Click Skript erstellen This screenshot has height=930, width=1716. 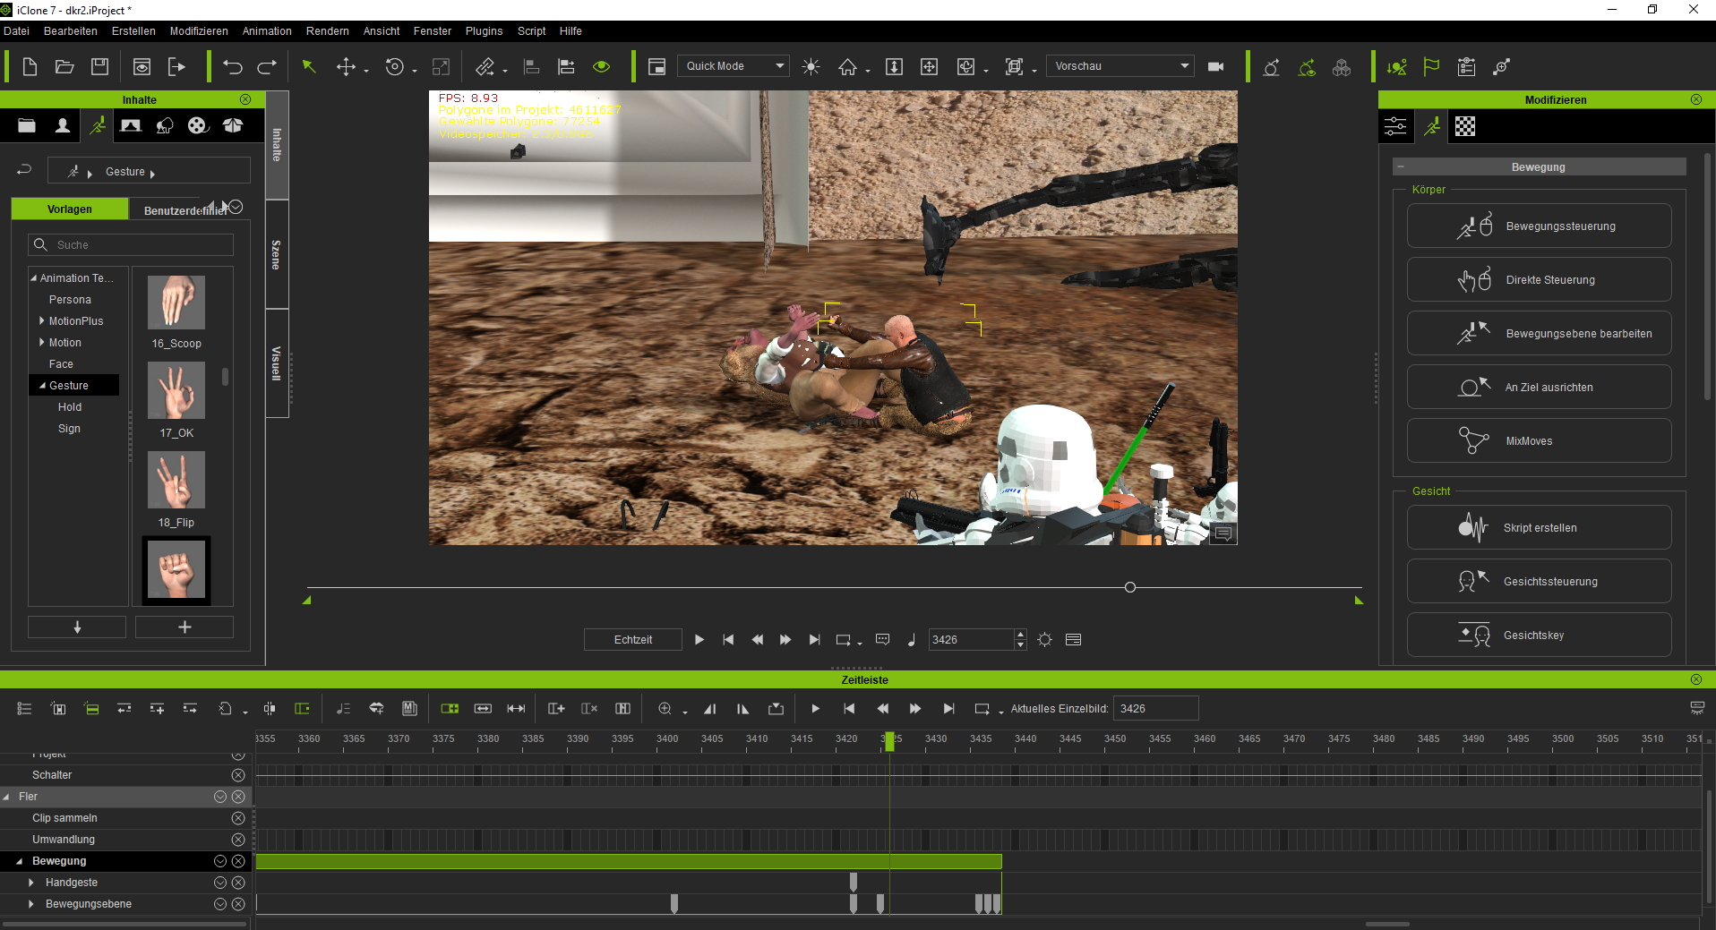point(1539,528)
